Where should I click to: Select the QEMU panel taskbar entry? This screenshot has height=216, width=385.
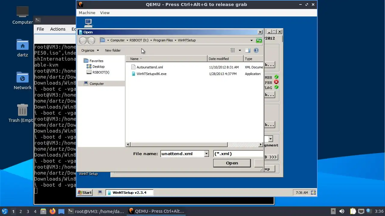156,211
